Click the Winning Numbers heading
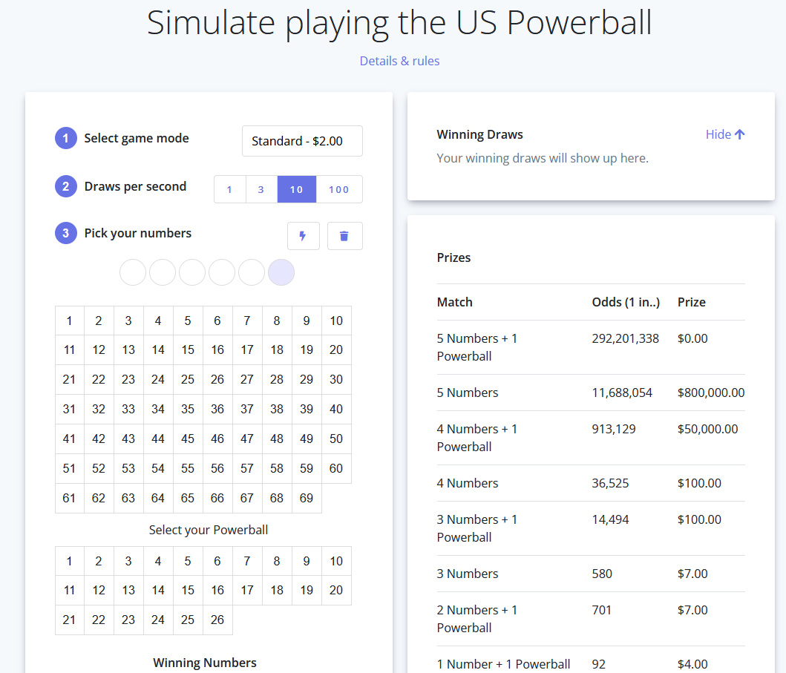The height and width of the screenshot is (673, 786). (205, 663)
